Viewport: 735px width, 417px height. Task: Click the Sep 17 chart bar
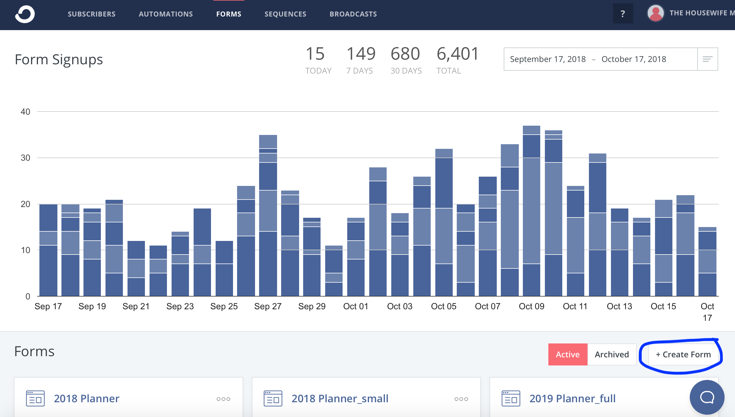48,250
